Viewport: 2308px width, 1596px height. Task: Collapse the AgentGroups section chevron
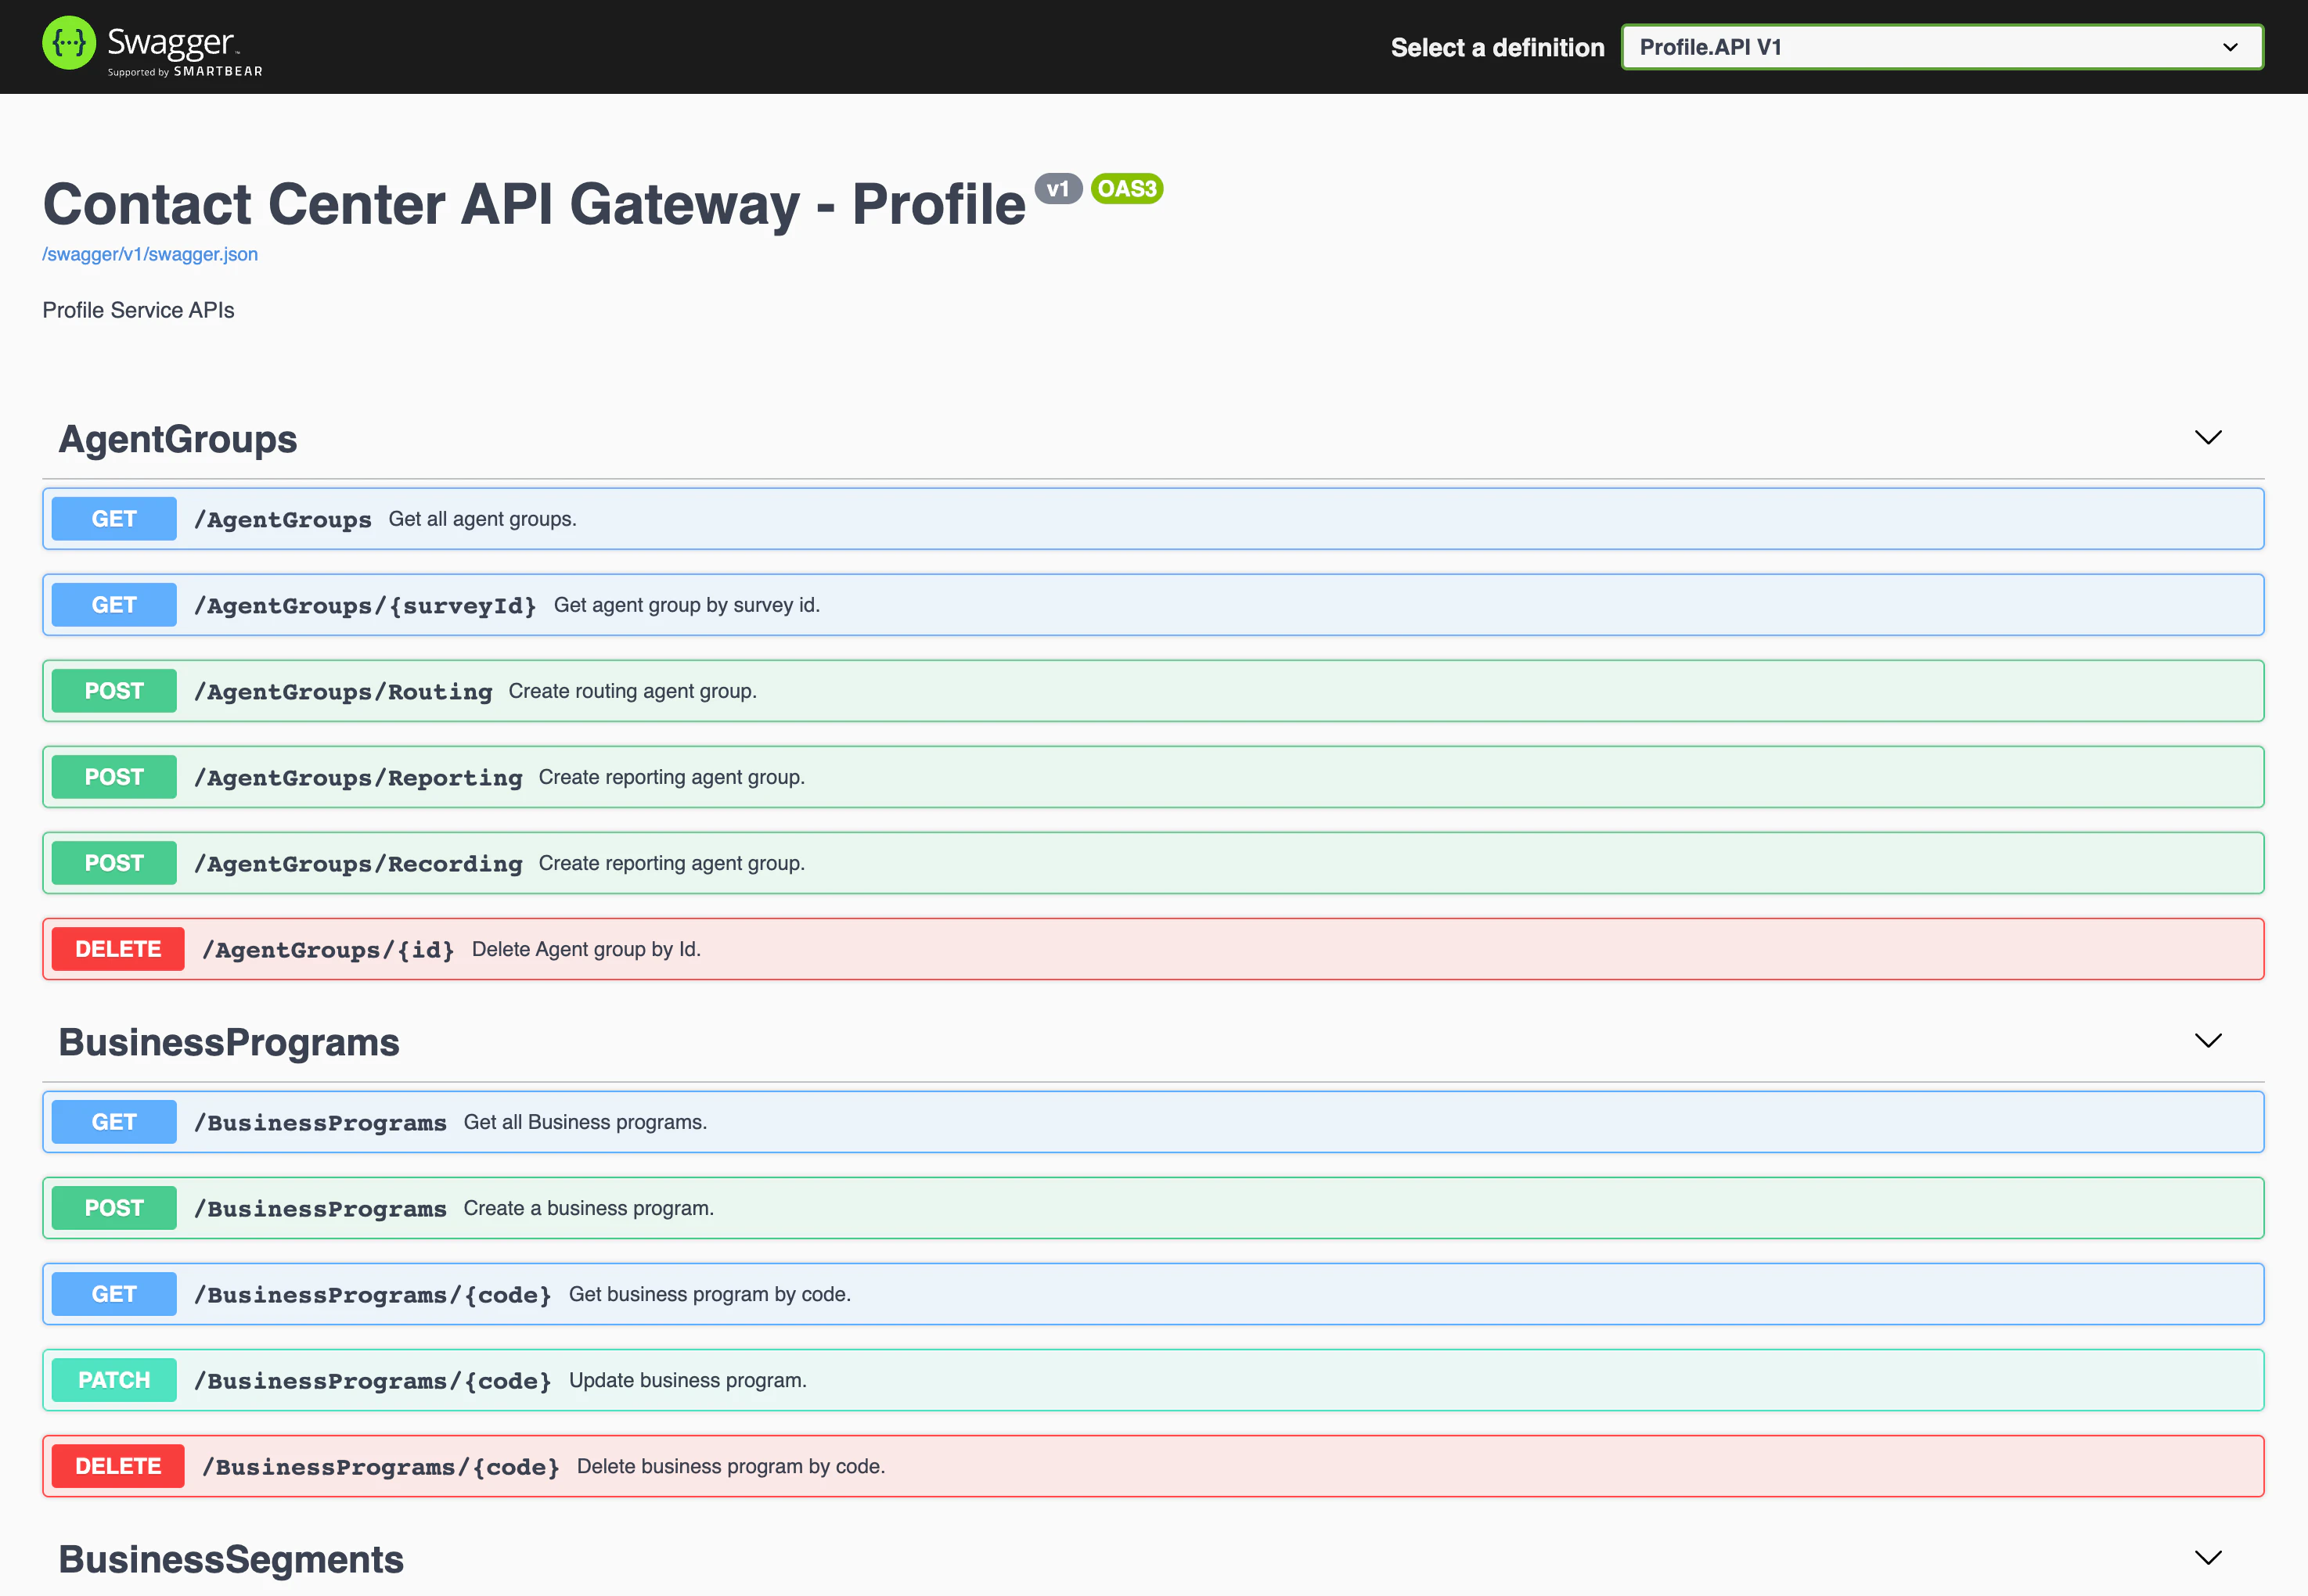[x=2207, y=438]
